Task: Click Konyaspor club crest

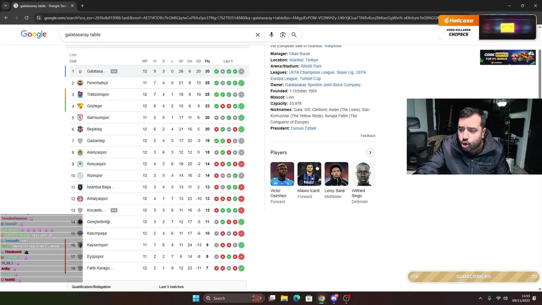Action: (80, 164)
